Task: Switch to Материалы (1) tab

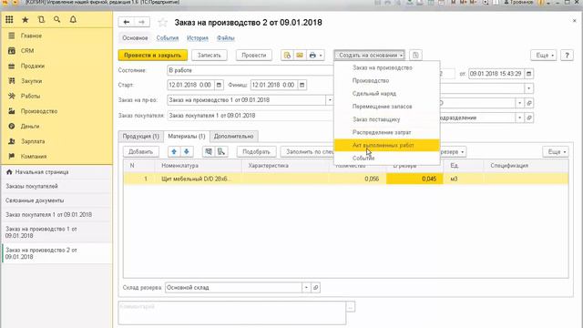Action: click(x=186, y=136)
